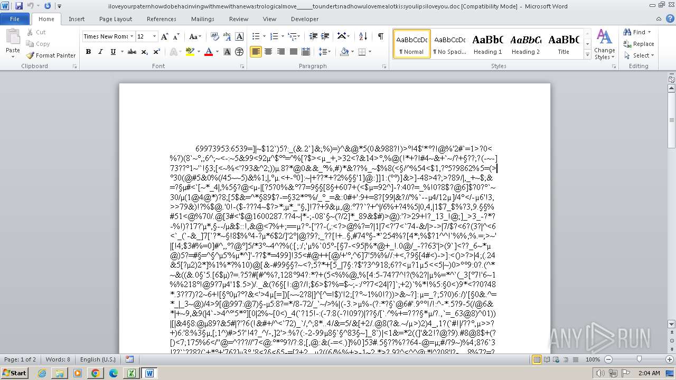Switch to Print Layout view in status bar
Image resolution: width=676 pixels, height=380 pixels.
537,359
